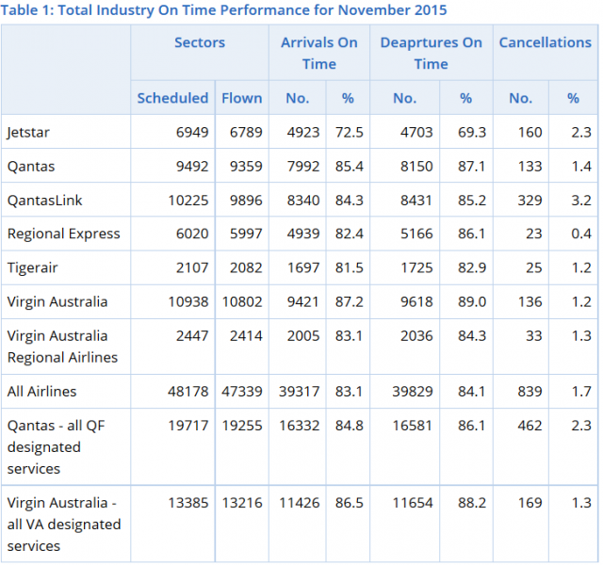Screen dimensions: 603x565
Task: Select the 'Arrivals On Time' column header
Action: [x=319, y=53]
